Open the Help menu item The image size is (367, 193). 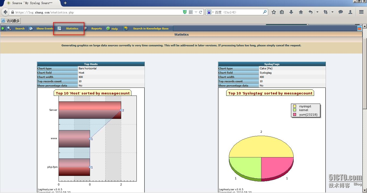115,29
